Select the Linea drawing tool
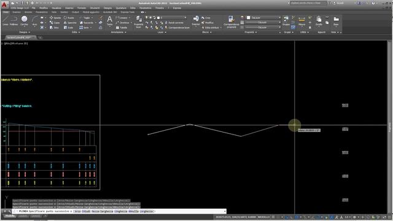Viewport: 393px width, 221px height. [6, 20]
